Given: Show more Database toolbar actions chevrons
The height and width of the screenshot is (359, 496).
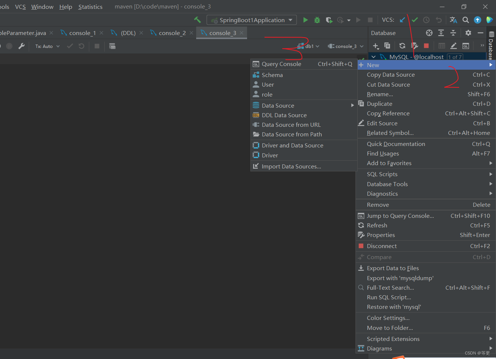Looking at the screenshot, I should pyautogui.click(x=482, y=45).
